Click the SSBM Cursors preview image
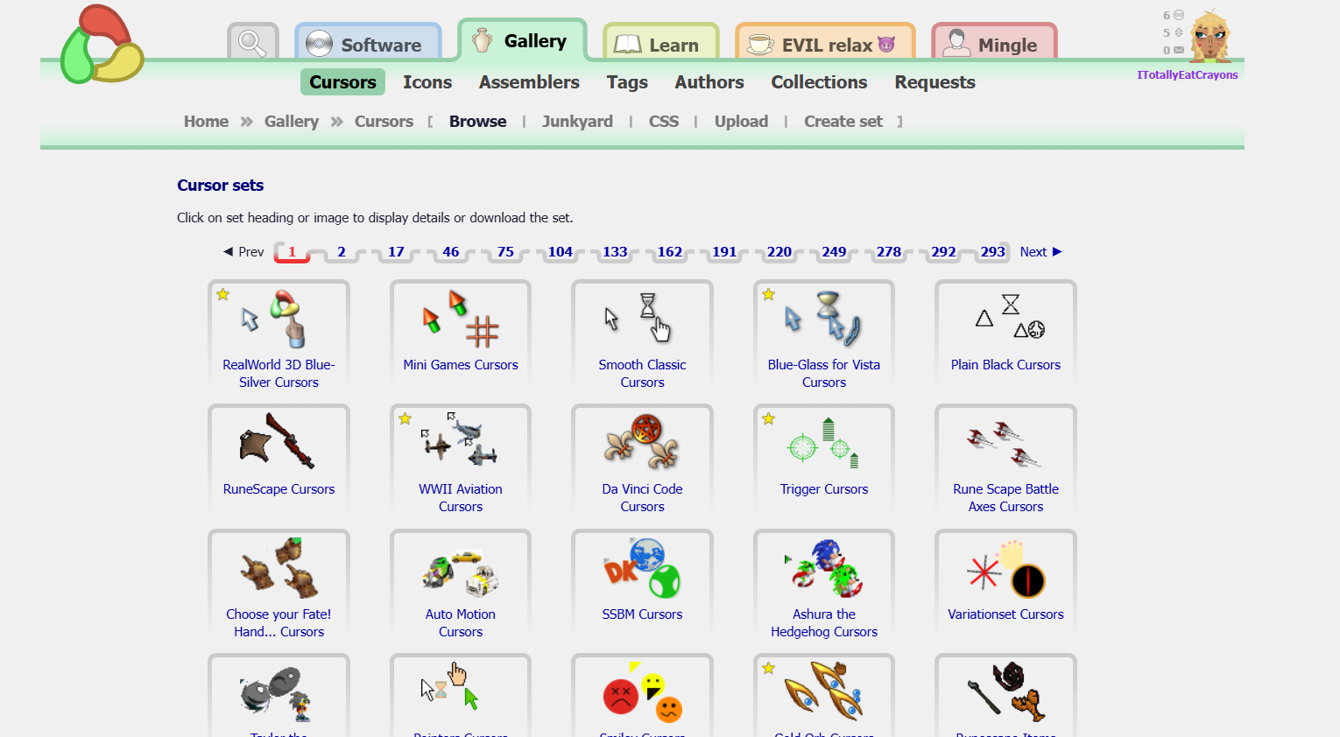 click(x=642, y=568)
